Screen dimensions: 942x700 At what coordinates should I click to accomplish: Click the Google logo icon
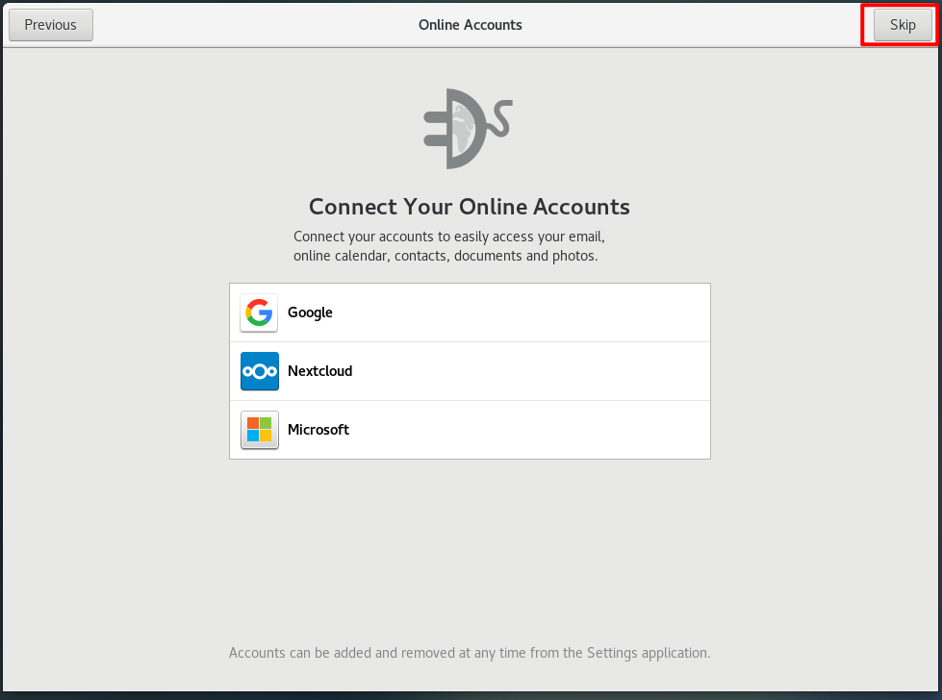(259, 312)
